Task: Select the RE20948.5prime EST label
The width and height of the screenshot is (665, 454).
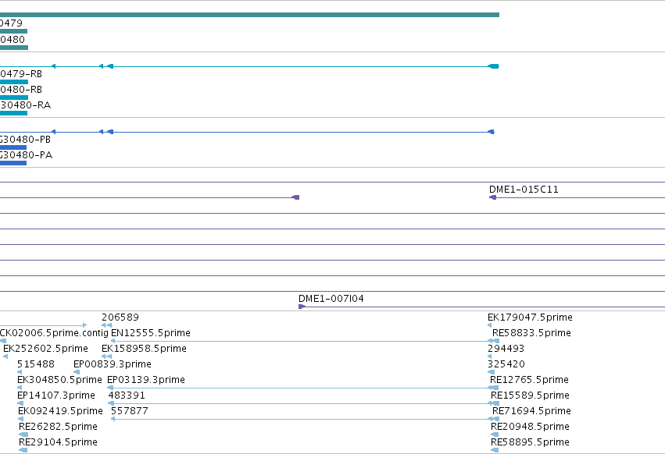Action: [x=530, y=427]
